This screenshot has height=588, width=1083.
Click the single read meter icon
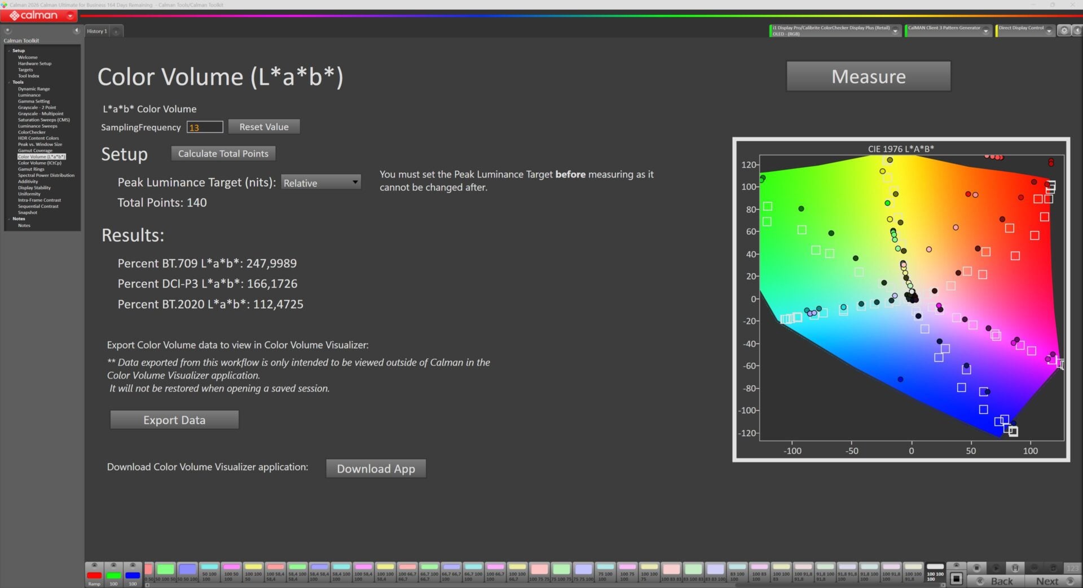pos(1015,568)
